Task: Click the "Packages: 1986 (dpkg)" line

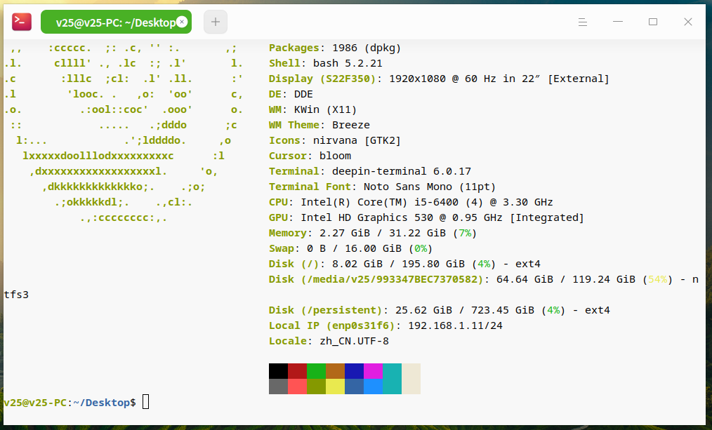Action: pyautogui.click(x=335, y=48)
